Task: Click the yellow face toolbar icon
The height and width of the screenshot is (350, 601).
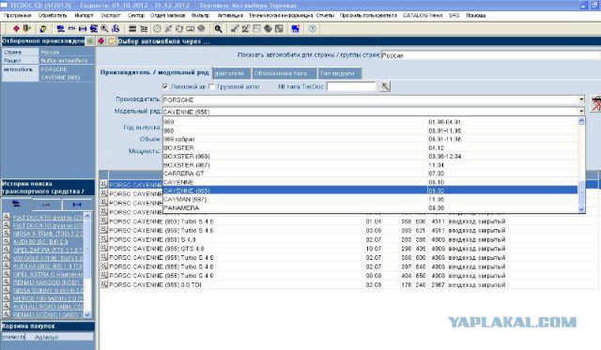Action: point(43,29)
